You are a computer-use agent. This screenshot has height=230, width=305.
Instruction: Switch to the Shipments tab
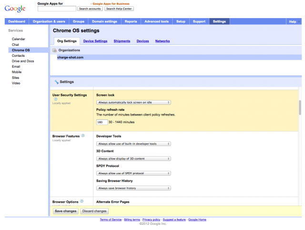click(x=122, y=41)
